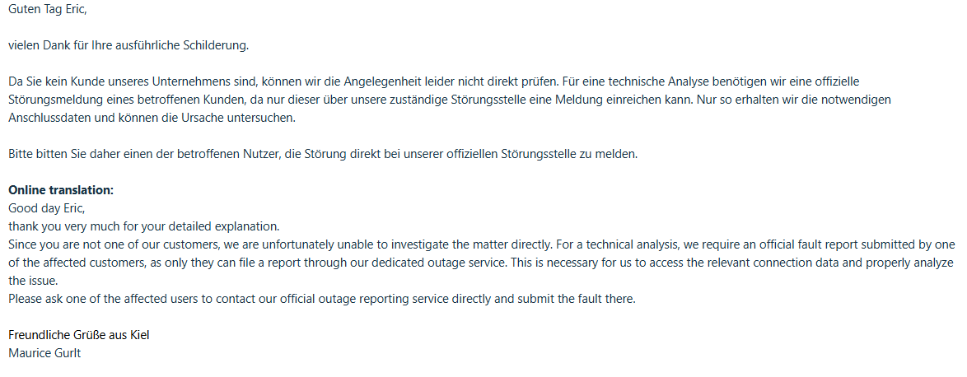967x377 pixels.
Task: Click the line "vielen Dank für Ihre ausführliche Schilderung."
Action: click(128, 45)
